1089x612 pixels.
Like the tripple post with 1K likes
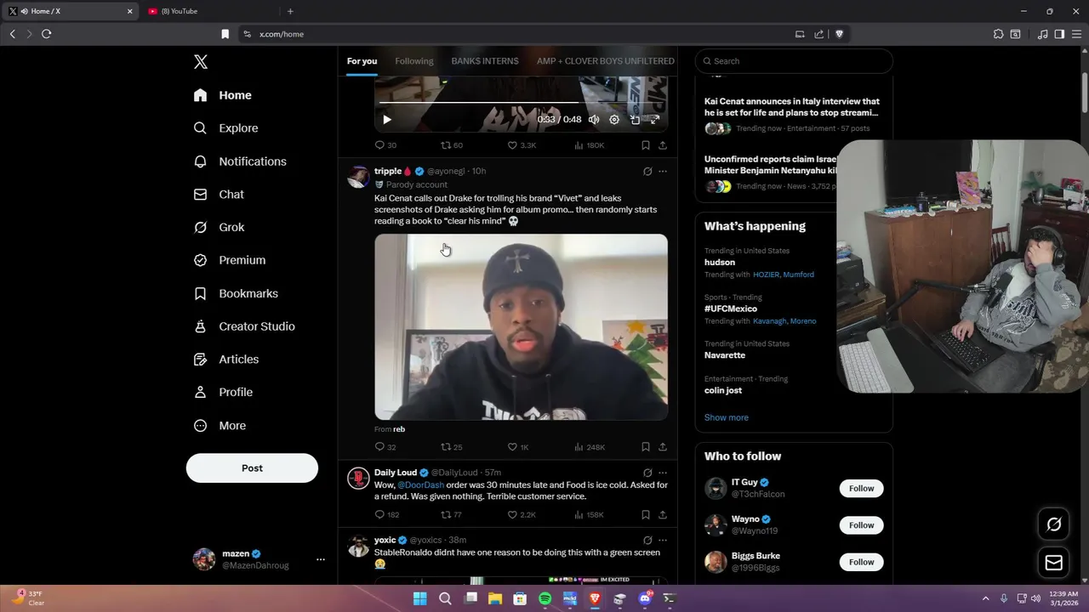(518, 447)
